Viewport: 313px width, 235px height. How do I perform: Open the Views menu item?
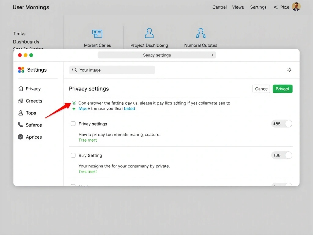point(238,7)
